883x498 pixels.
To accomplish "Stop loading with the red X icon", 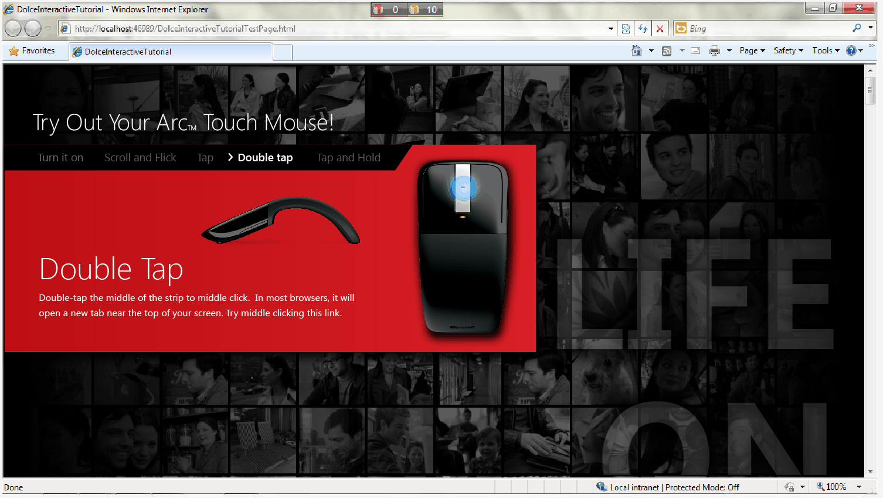I will [x=660, y=28].
